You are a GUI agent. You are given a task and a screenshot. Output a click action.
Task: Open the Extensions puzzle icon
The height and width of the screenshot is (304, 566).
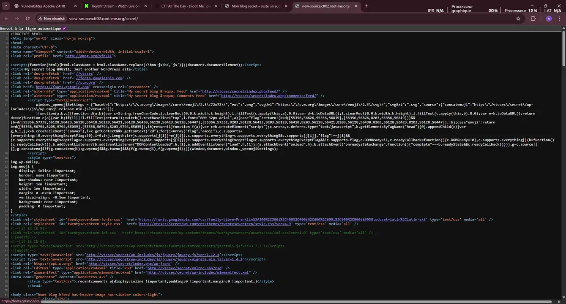click(x=533, y=19)
